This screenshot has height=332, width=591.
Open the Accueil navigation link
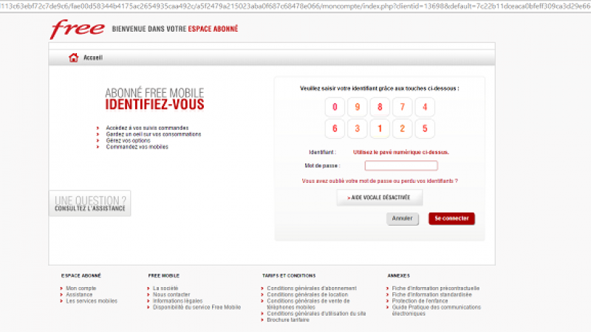[x=93, y=58]
